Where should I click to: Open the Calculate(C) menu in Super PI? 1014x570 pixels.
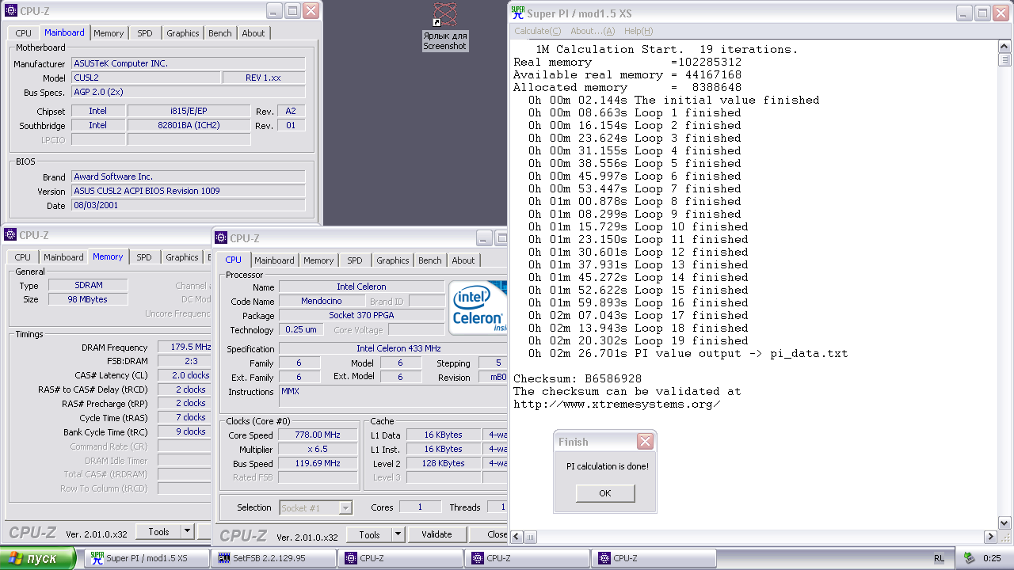pos(537,31)
